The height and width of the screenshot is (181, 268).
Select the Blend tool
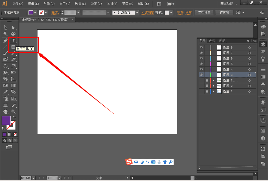(13, 92)
